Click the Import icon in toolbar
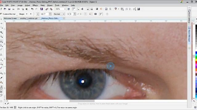This screenshot has width=197, height=110. (x=47, y=9)
